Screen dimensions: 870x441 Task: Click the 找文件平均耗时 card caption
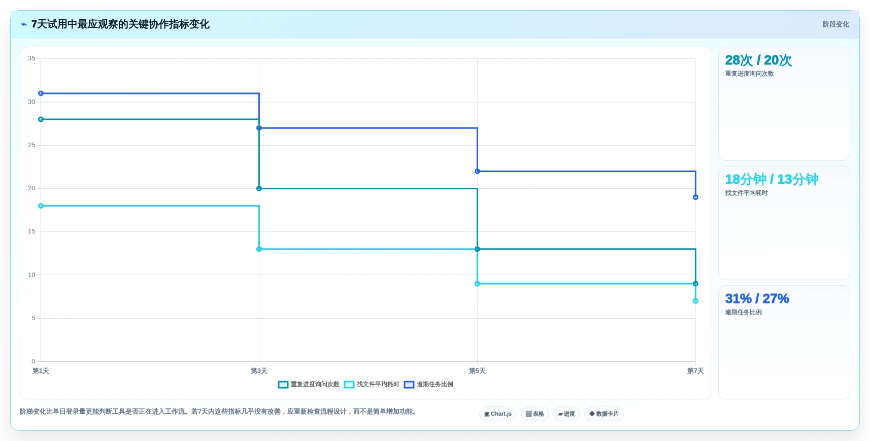[x=746, y=193]
